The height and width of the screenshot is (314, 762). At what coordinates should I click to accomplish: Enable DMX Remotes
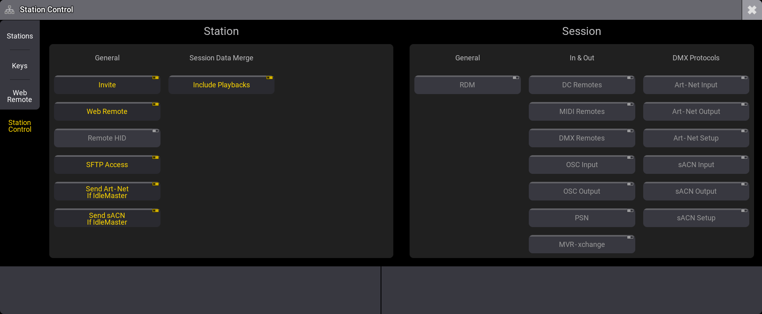(582, 138)
